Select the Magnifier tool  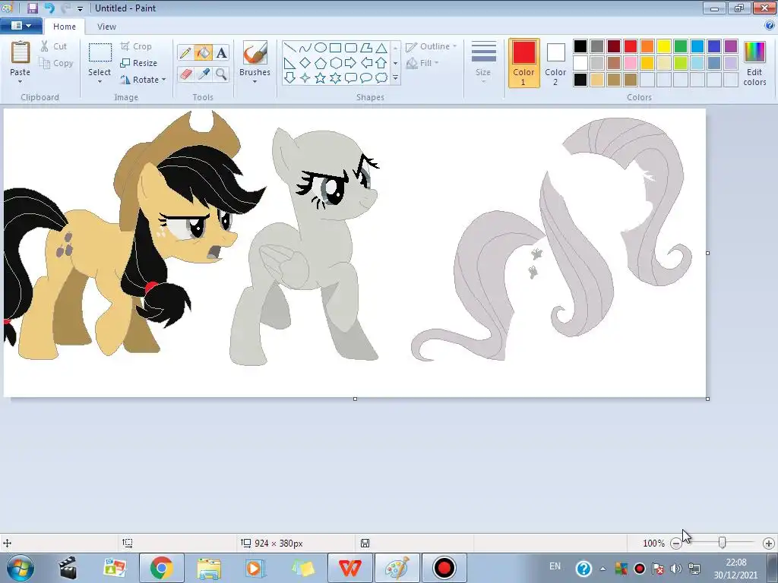tap(221, 74)
